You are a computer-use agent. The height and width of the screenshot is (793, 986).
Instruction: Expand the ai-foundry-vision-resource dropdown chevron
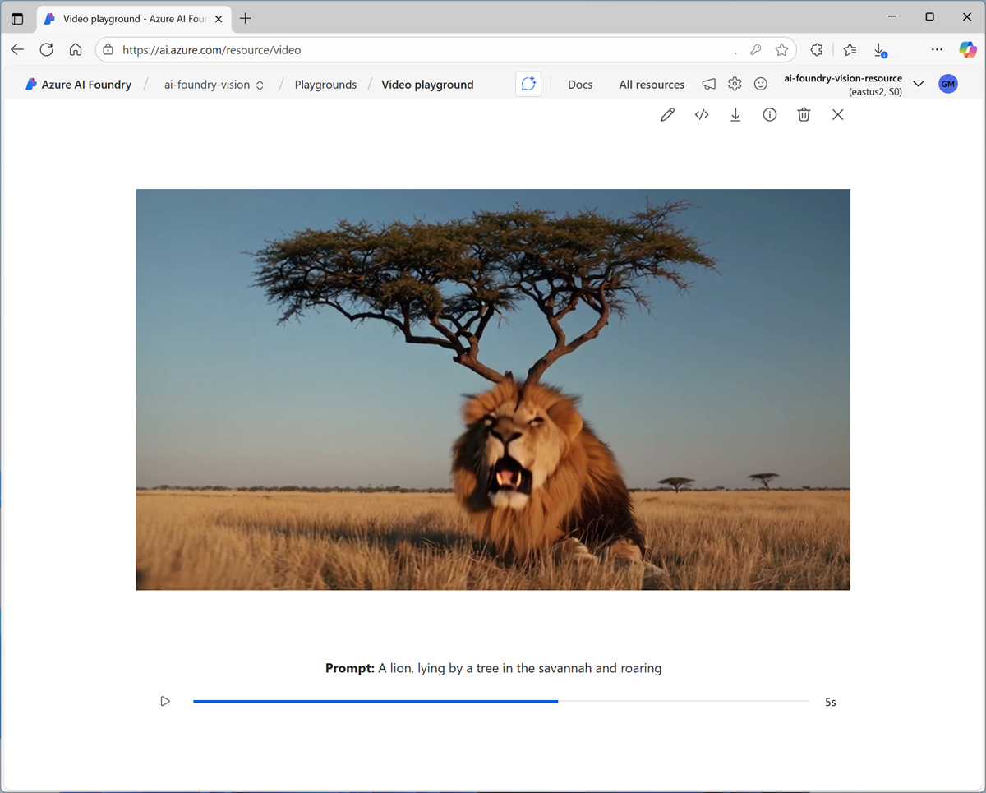[919, 84]
